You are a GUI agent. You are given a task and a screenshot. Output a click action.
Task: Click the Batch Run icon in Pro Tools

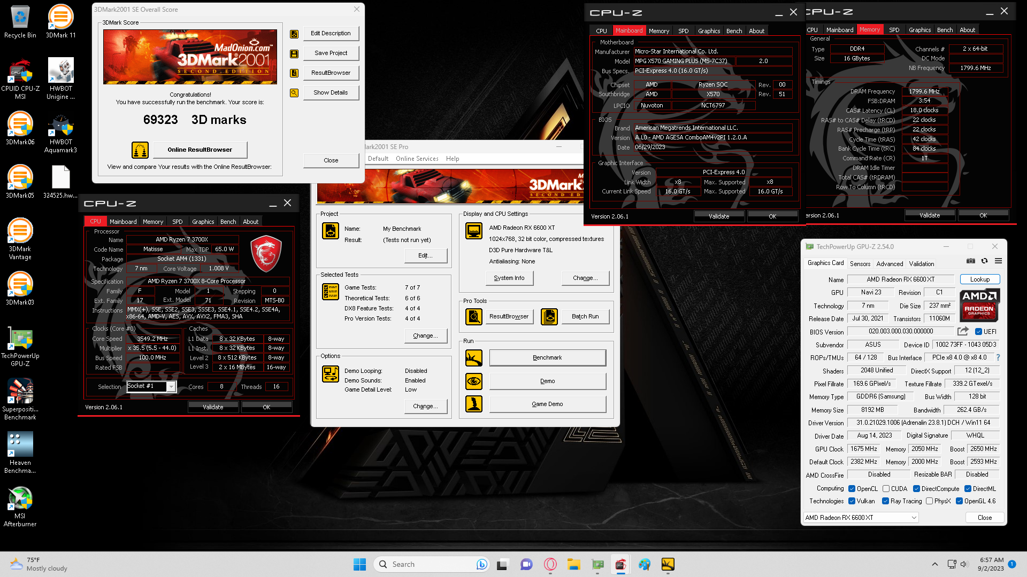point(549,317)
